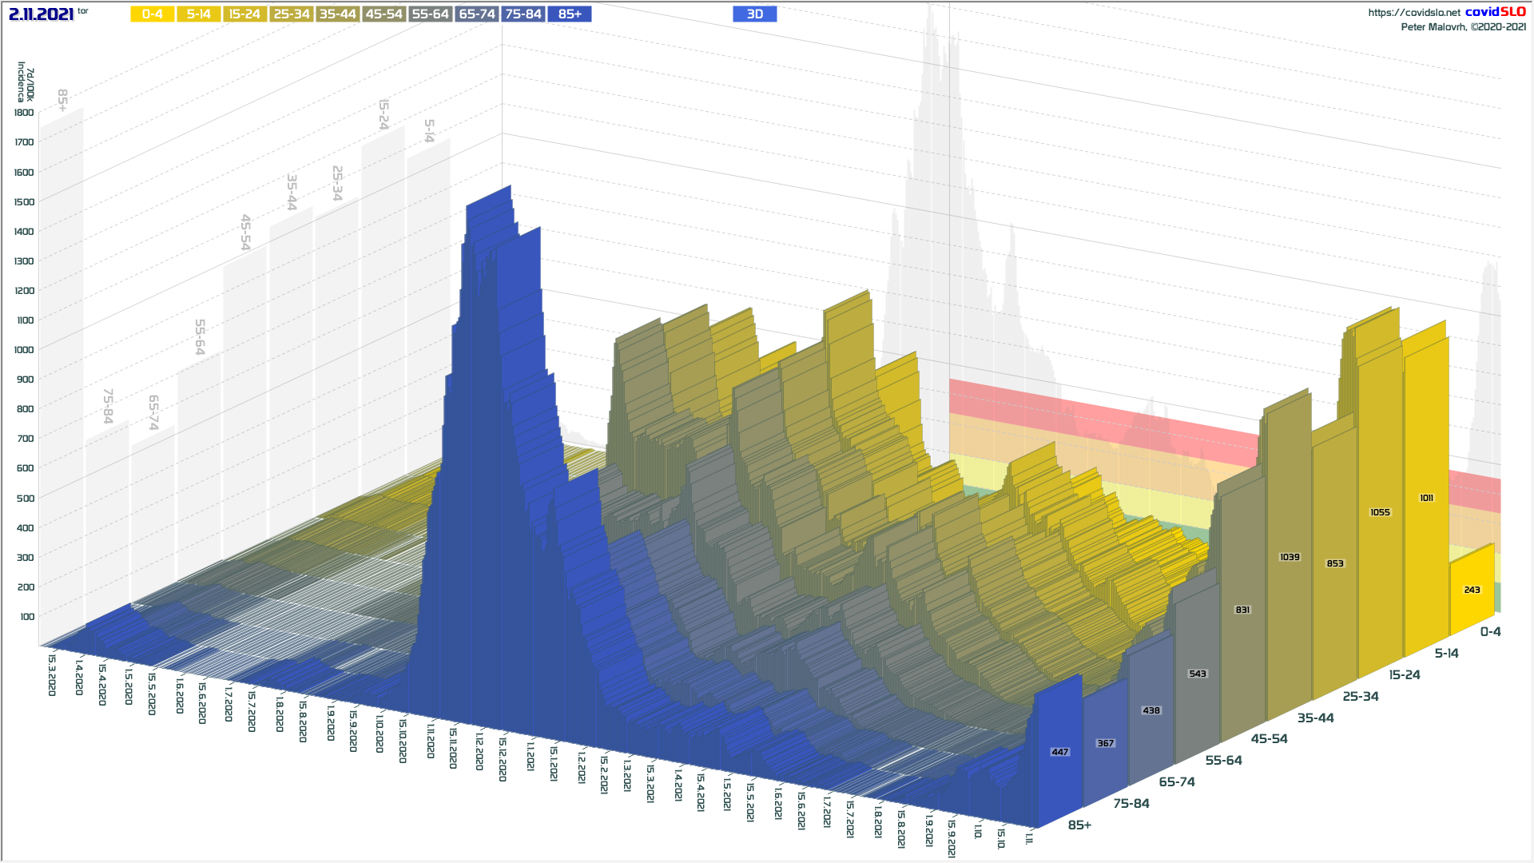Toggle the 0-4 age group button
The width and height of the screenshot is (1534, 863).
[x=152, y=14]
